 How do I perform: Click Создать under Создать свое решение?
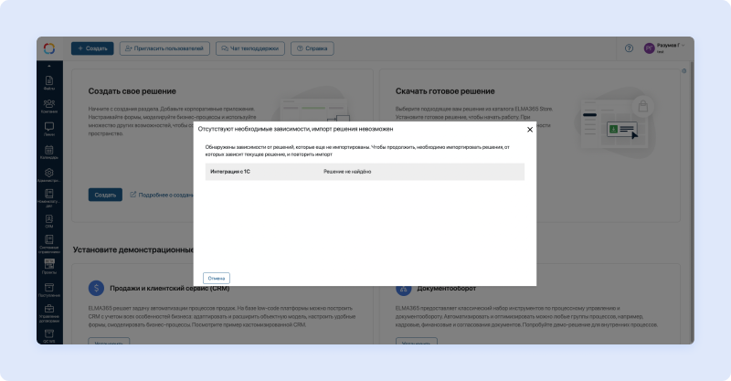click(x=105, y=195)
